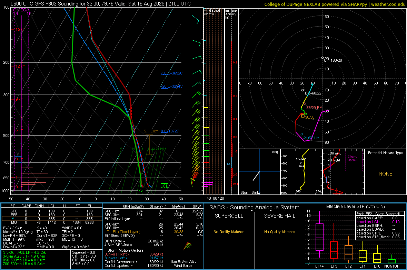Click the orange square mean-wind marker on hodograph
Viewport: 407px width, 270px height.
(x=302, y=116)
